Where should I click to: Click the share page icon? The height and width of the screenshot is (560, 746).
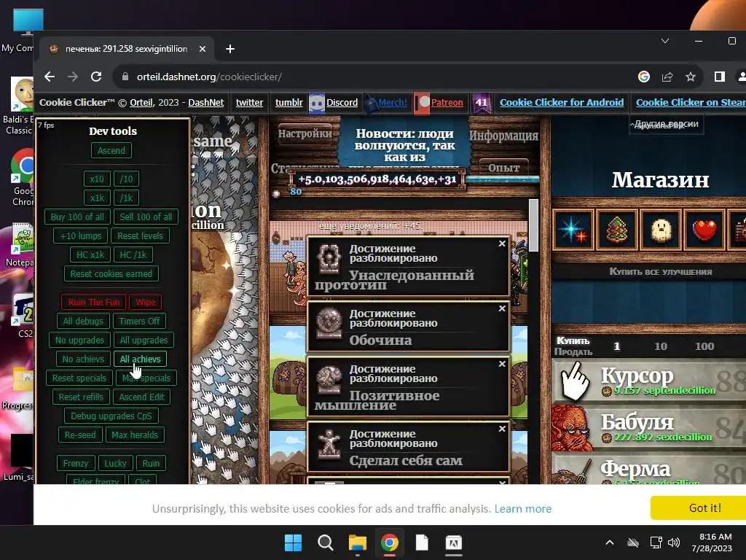tap(667, 77)
